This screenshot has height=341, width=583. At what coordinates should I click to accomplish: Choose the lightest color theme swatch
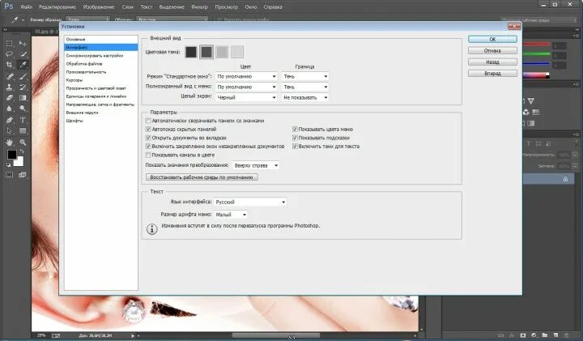click(x=236, y=52)
